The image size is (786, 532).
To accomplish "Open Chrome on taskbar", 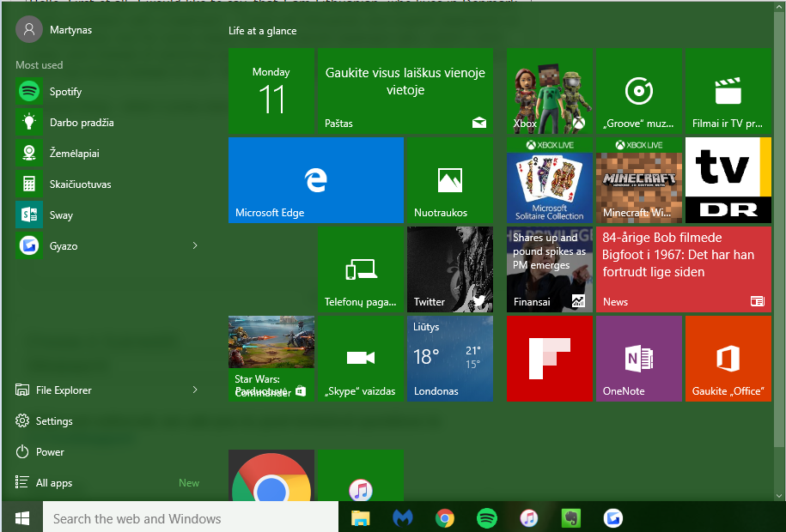I will (445, 518).
